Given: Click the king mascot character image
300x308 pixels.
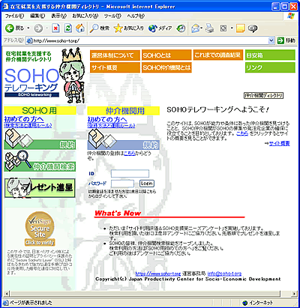Looking at the screenshot, I should (71, 76).
